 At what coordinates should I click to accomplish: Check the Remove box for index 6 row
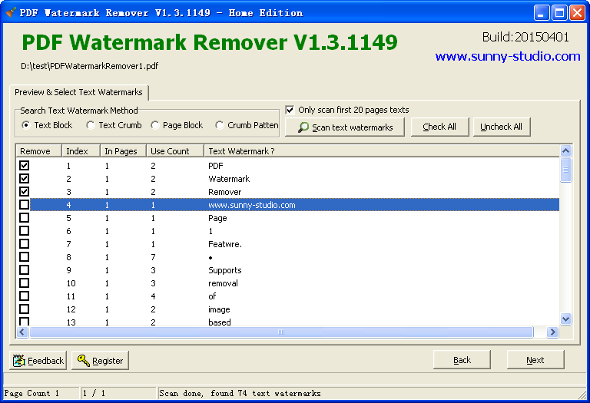pos(24,231)
